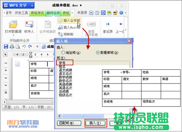Viewport: 182px width, 132px height.
Task: Switch to the 章节 tab
Action: pos(9,13)
